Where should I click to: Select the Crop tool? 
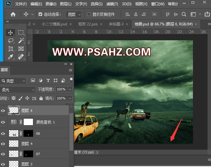click(x=11, y=49)
